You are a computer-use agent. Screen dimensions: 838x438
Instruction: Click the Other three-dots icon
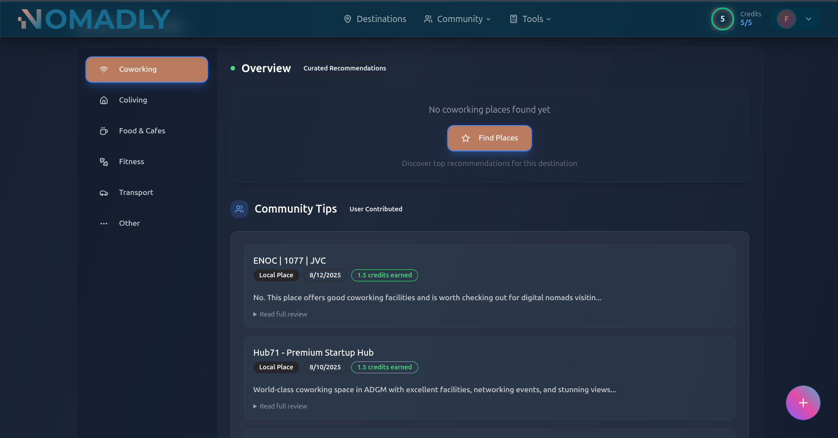104,224
